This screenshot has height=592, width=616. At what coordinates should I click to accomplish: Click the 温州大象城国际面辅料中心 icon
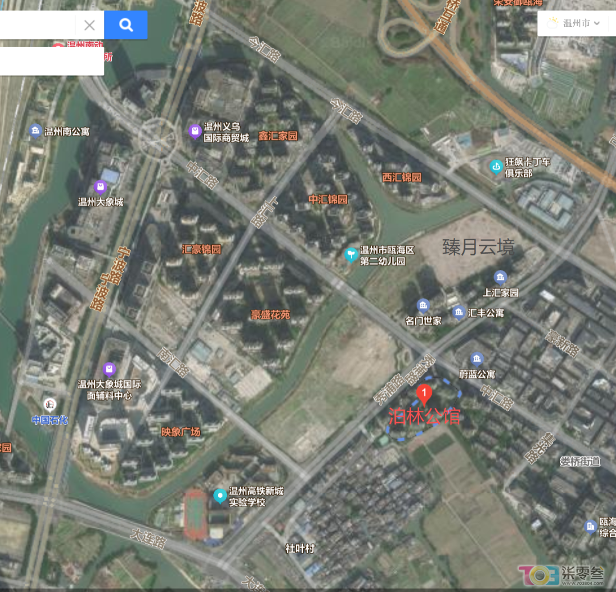click(x=109, y=369)
